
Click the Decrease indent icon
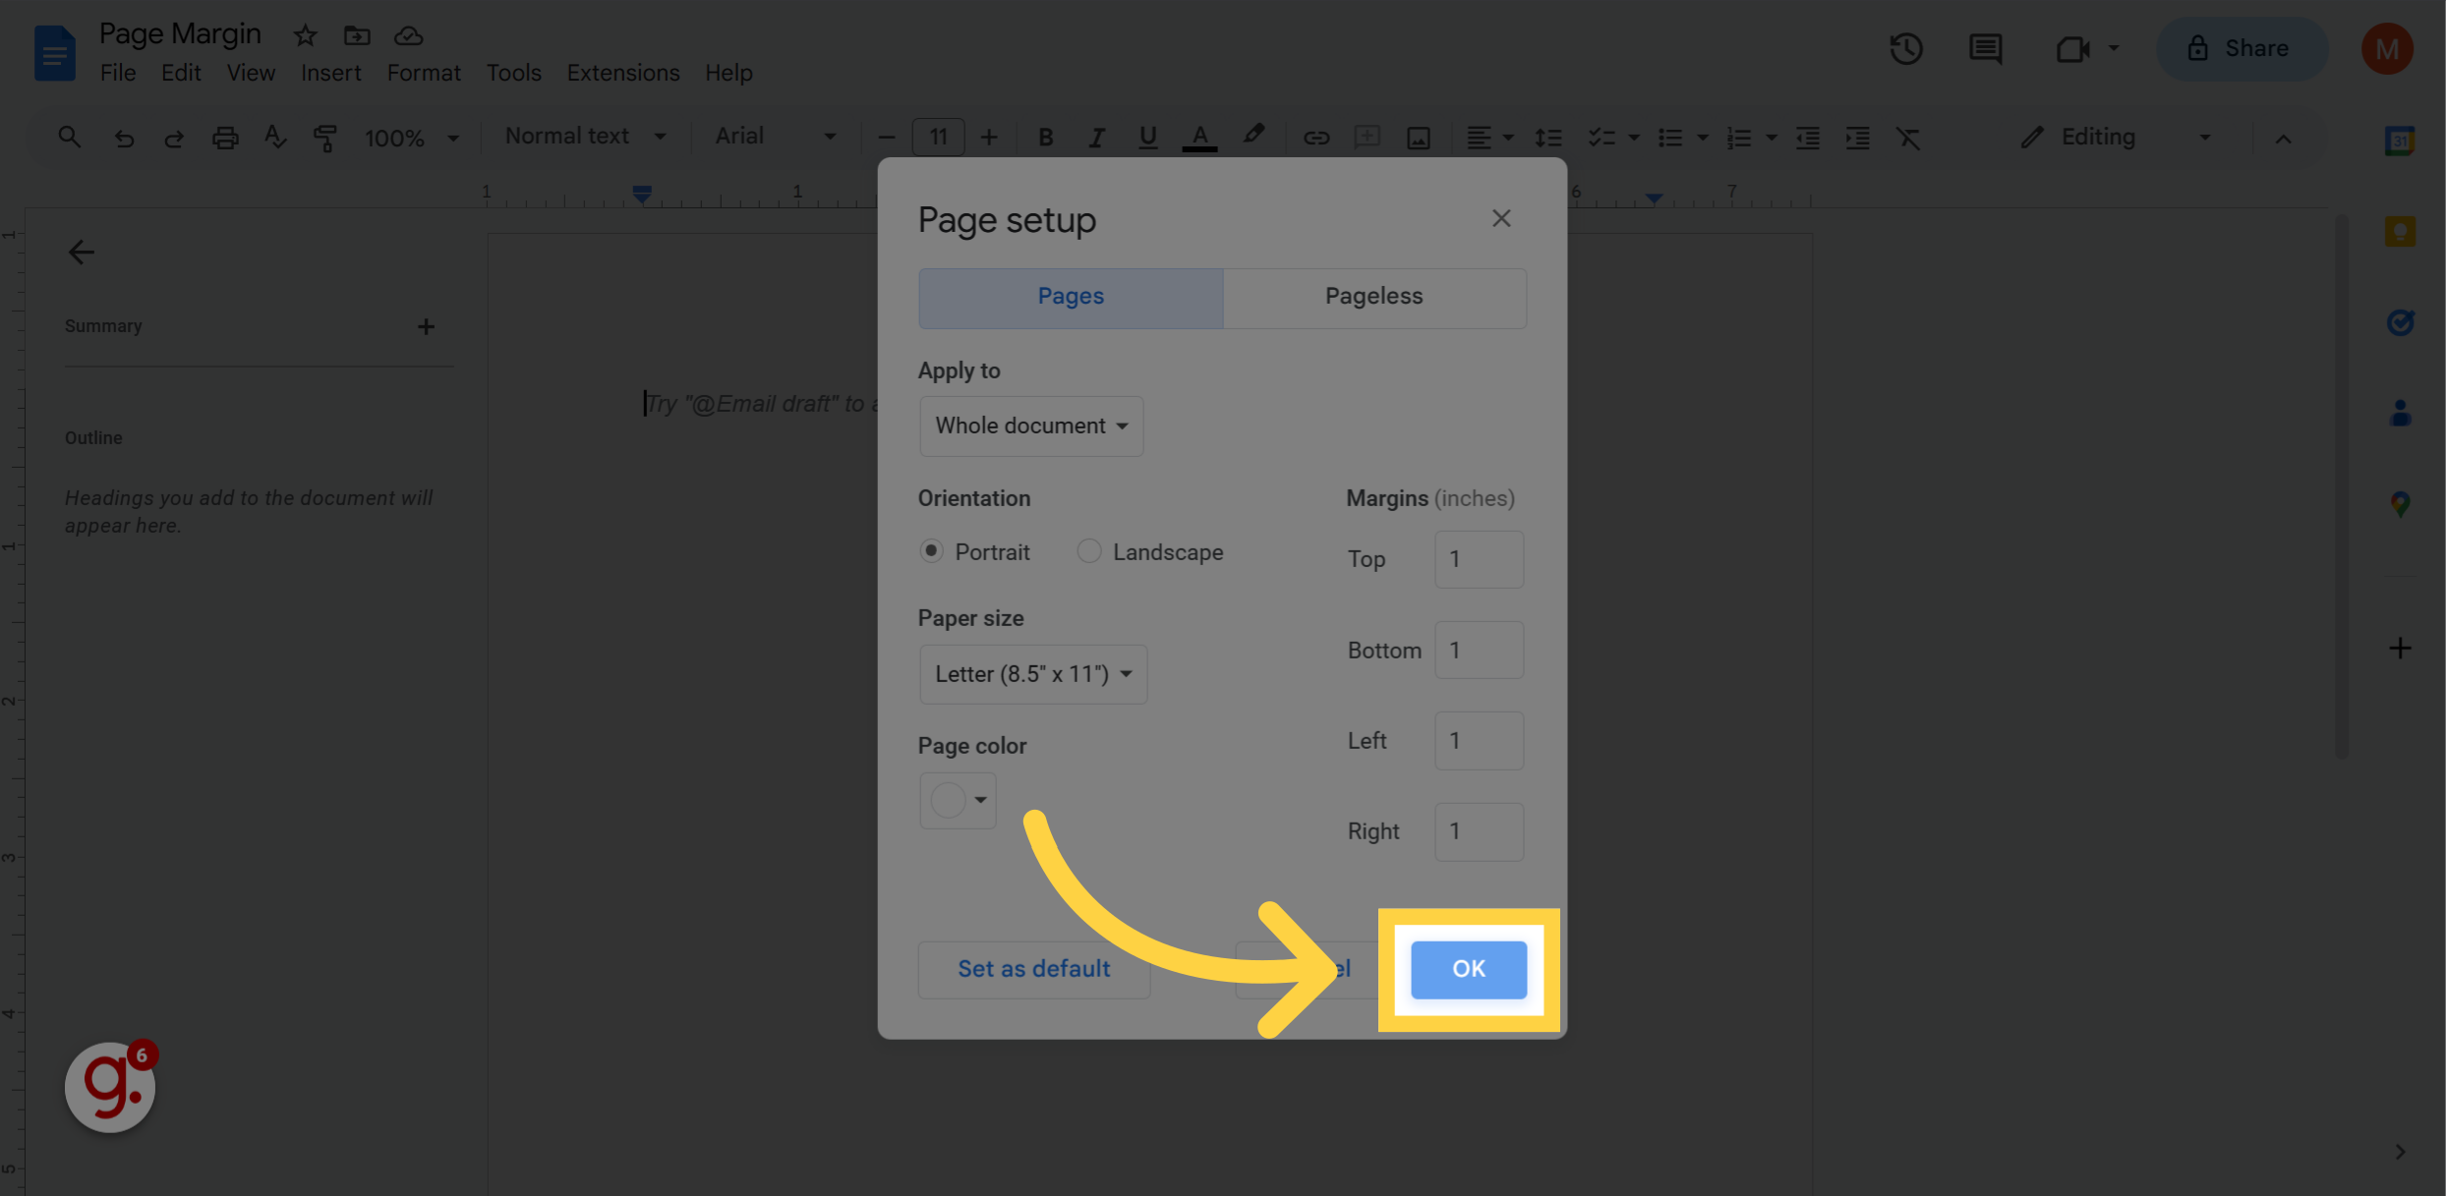pyautogui.click(x=1808, y=138)
